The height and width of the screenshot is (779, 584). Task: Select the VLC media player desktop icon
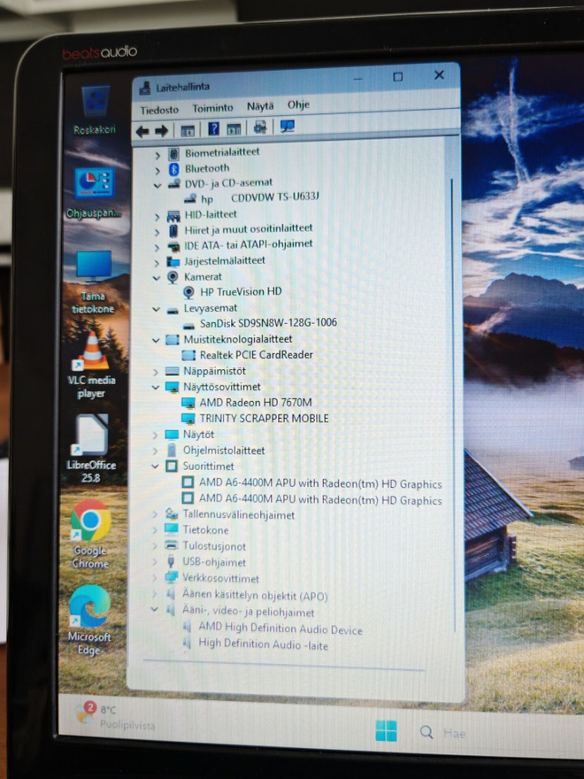pos(92,365)
